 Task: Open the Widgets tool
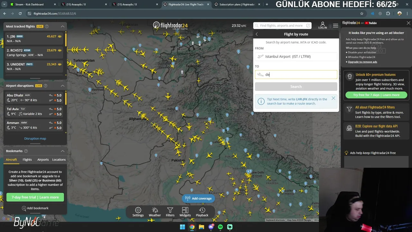[x=185, y=212]
